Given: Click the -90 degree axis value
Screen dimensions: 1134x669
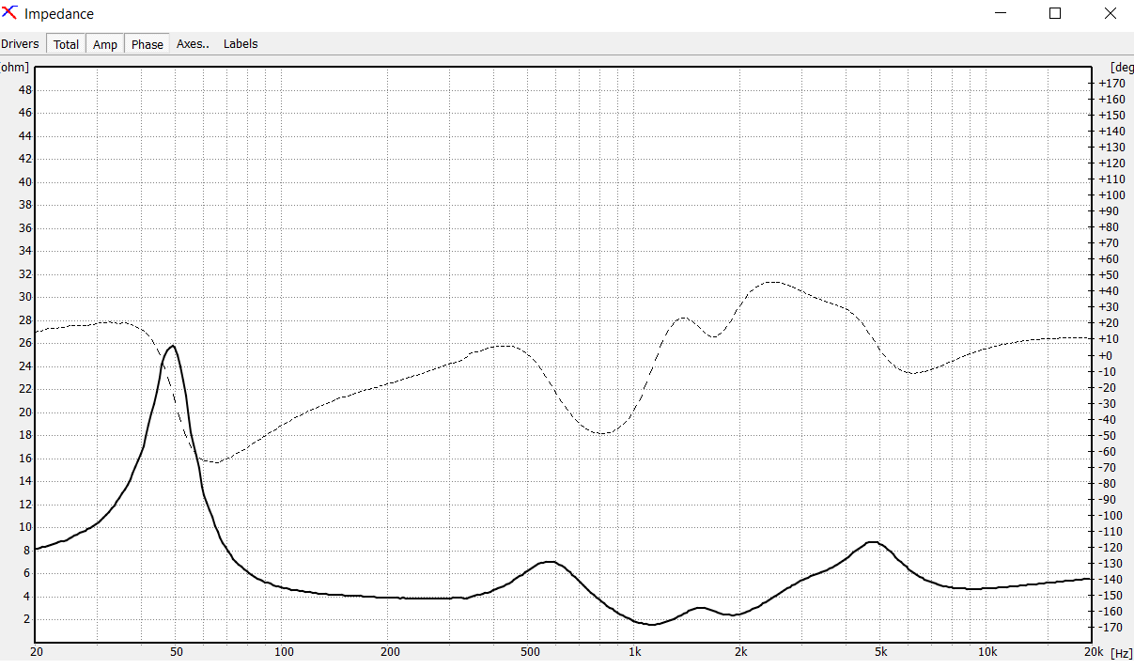Looking at the screenshot, I should tap(1109, 499).
